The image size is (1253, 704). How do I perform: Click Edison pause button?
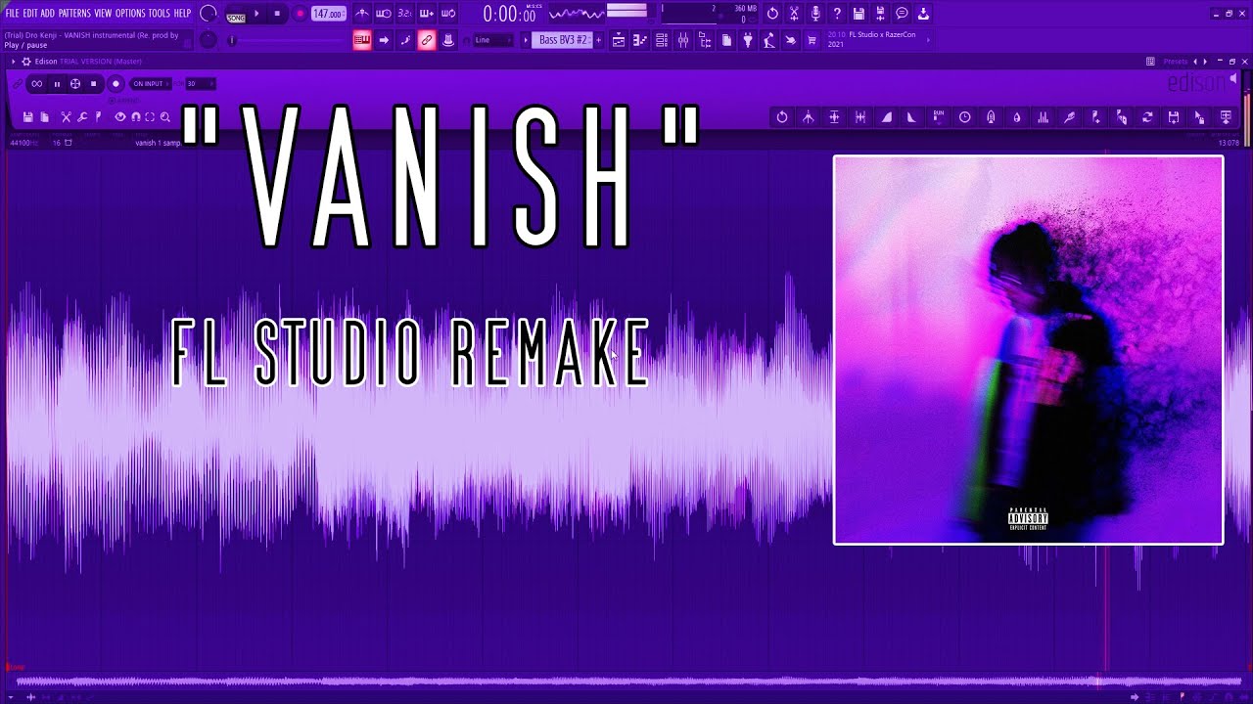point(57,84)
